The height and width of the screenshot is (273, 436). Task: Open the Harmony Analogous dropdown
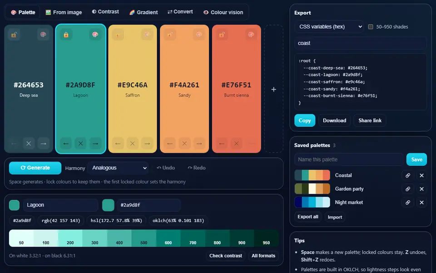click(118, 168)
